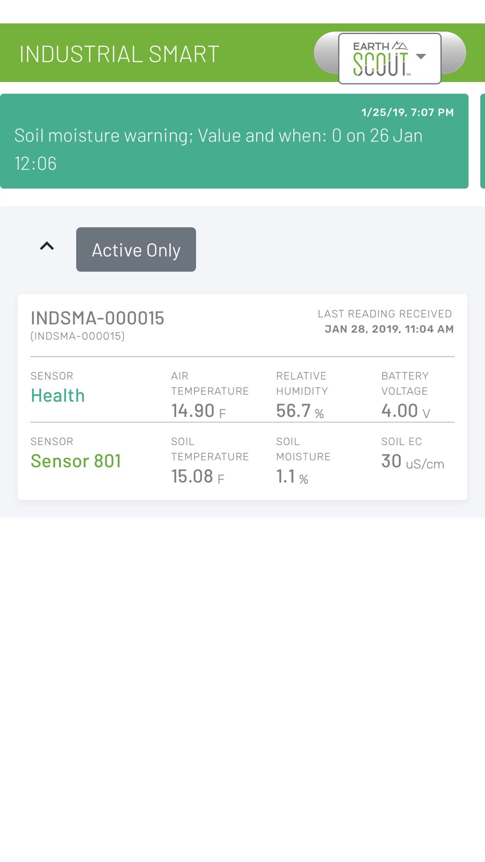Collapse the filter section with up chevron
Screen dimensions: 485x862
tap(47, 246)
